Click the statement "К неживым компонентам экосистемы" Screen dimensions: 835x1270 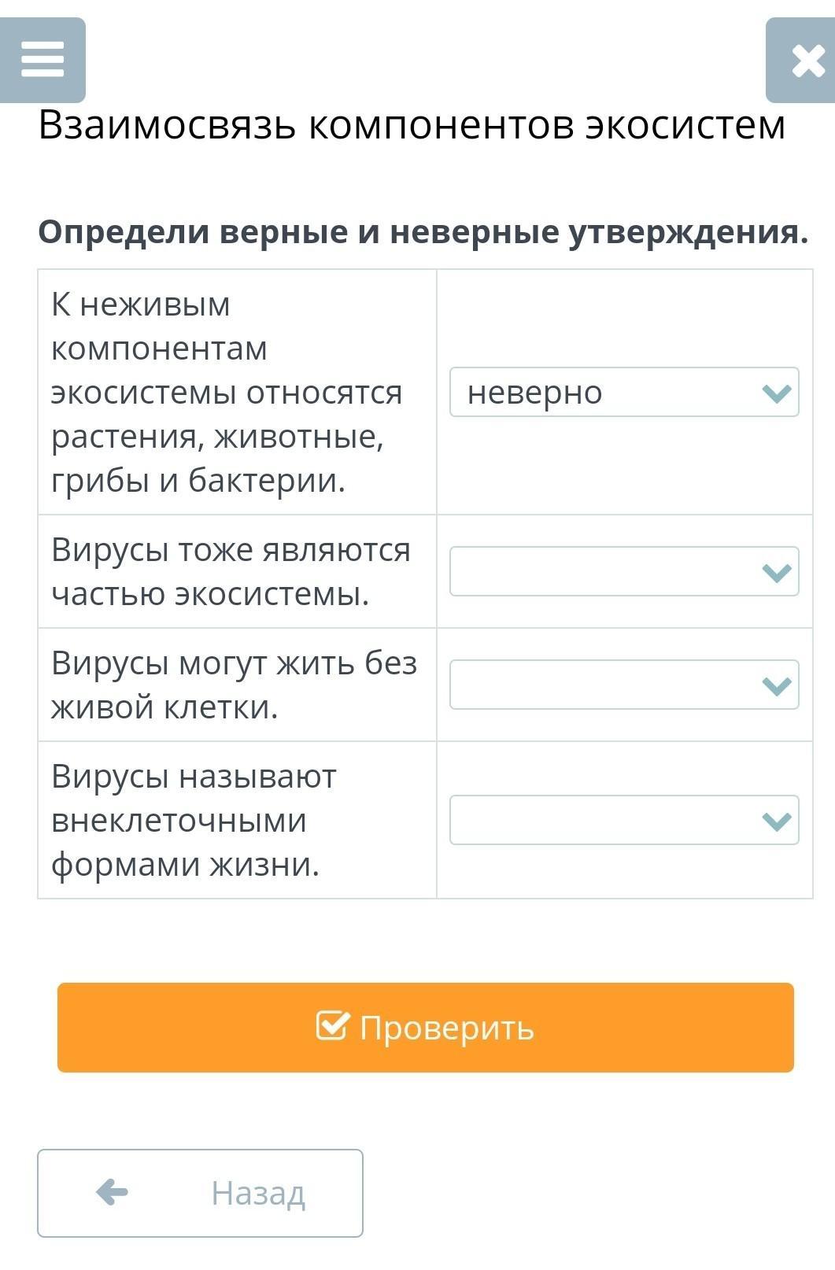coord(227,392)
